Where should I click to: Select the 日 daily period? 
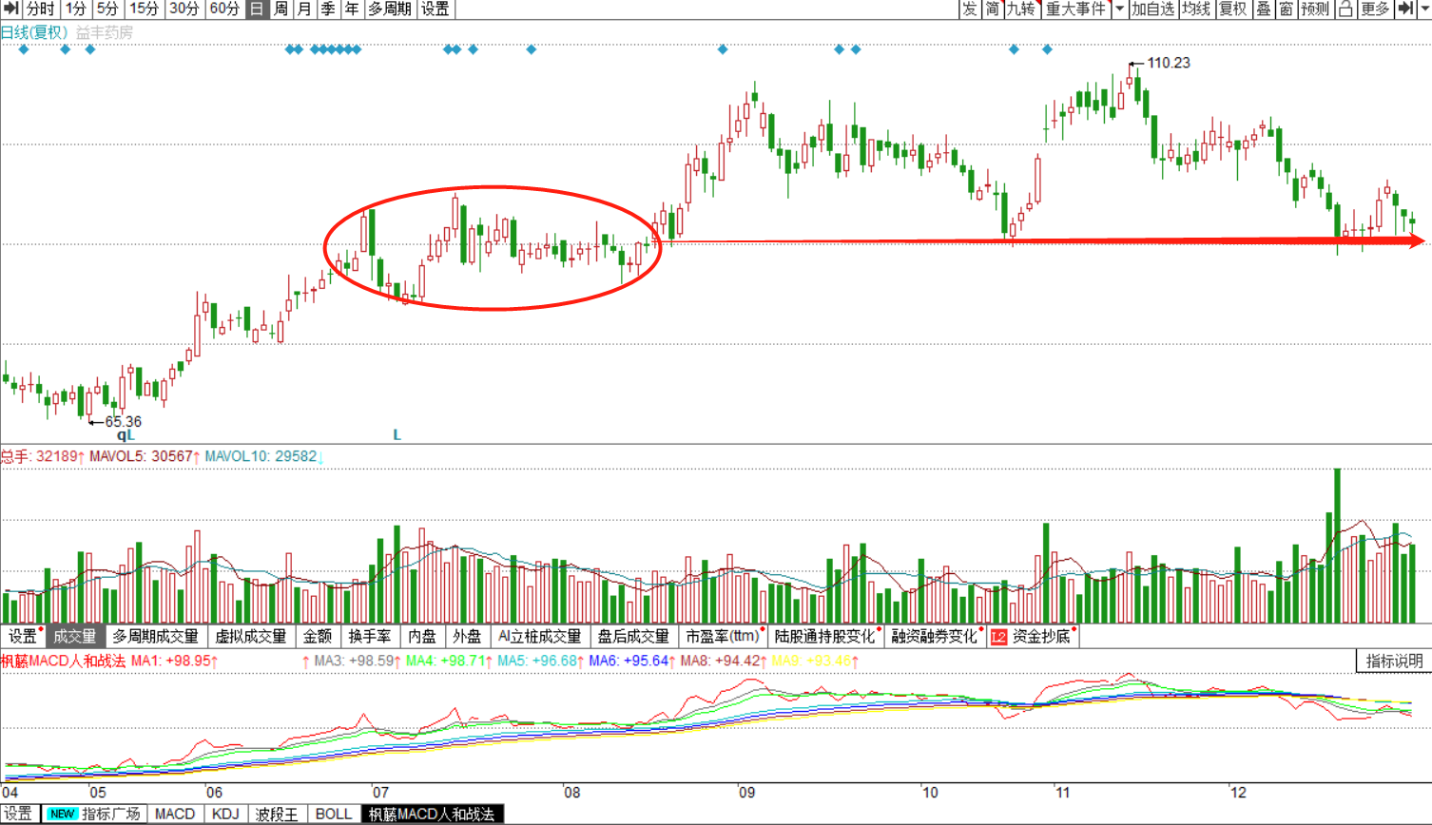click(x=257, y=9)
